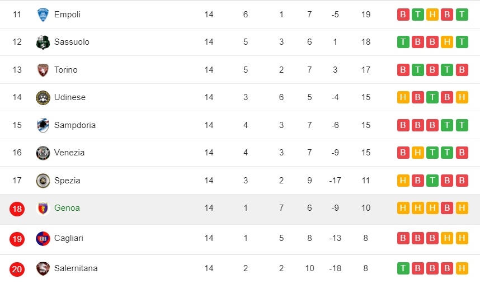480x284 pixels.
Task: Click the Torino club crest
Action: click(x=43, y=70)
